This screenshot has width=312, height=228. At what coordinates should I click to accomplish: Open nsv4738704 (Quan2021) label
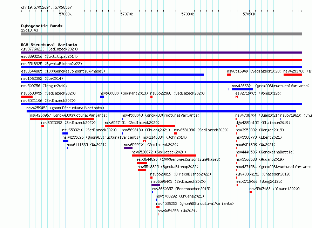pyautogui.click(x=257, y=115)
